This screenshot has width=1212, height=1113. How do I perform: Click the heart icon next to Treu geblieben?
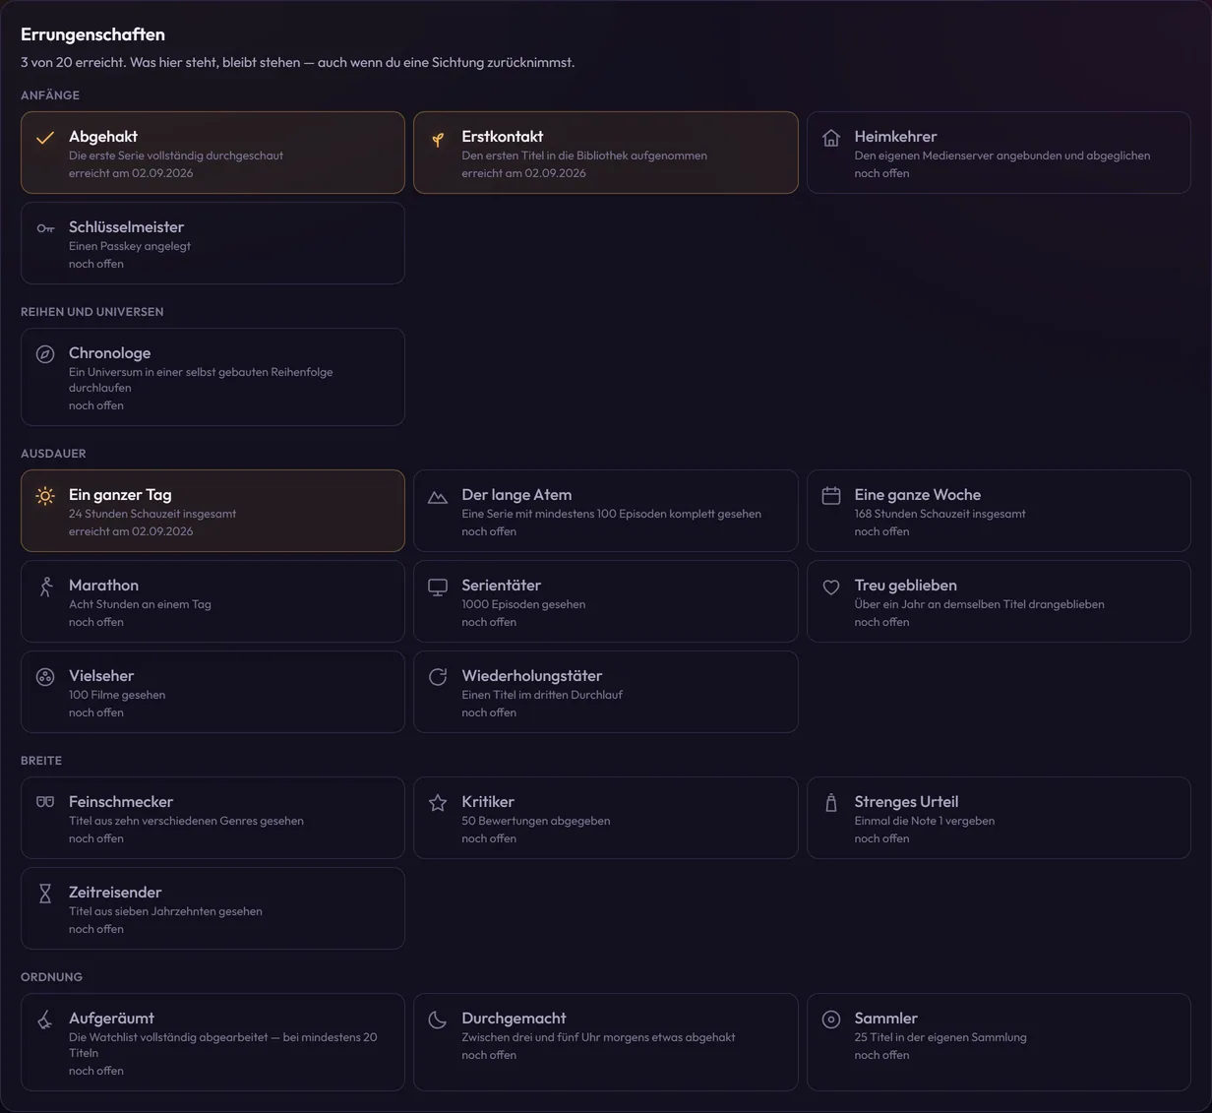pyautogui.click(x=831, y=587)
